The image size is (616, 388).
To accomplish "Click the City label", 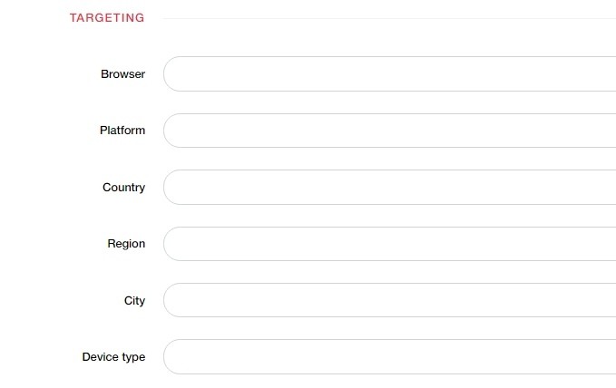I will pyautogui.click(x=134, y=300).
